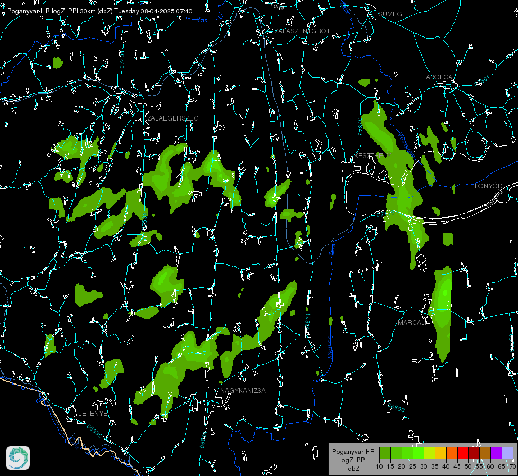This screenshot has width=518, height=476.
Task: Click logZ_PPI text in the legend
Action: pos(353,460)
